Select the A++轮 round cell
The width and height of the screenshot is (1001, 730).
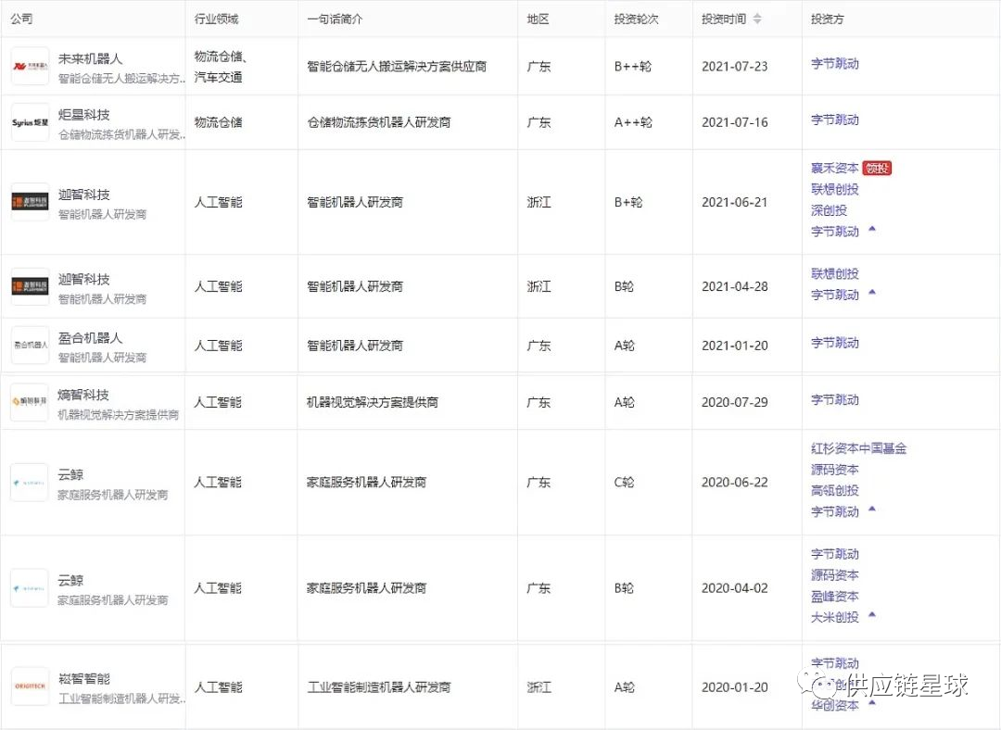pyautogui.click(x=633, y=122)
